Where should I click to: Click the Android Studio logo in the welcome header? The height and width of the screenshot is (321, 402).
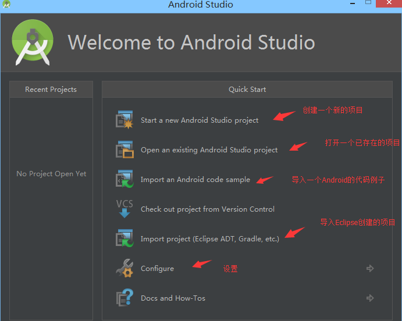click(33, 42)
